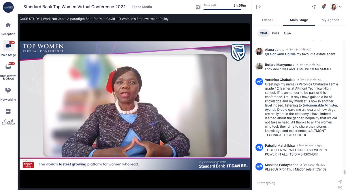Click the name Veronica Chabalala in chat
This screenshot has height=190, width=346.
point(280,80)
